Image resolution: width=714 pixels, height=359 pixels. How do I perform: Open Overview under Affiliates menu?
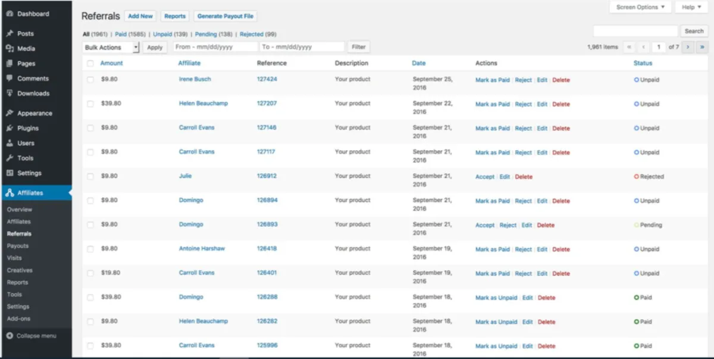click(20, 210)
